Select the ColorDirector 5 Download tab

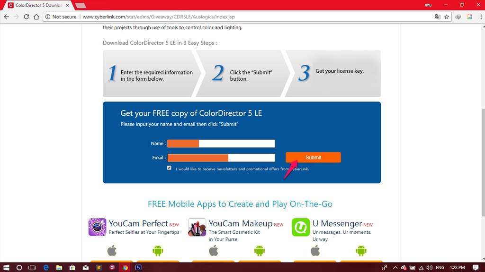click(38, 5)
